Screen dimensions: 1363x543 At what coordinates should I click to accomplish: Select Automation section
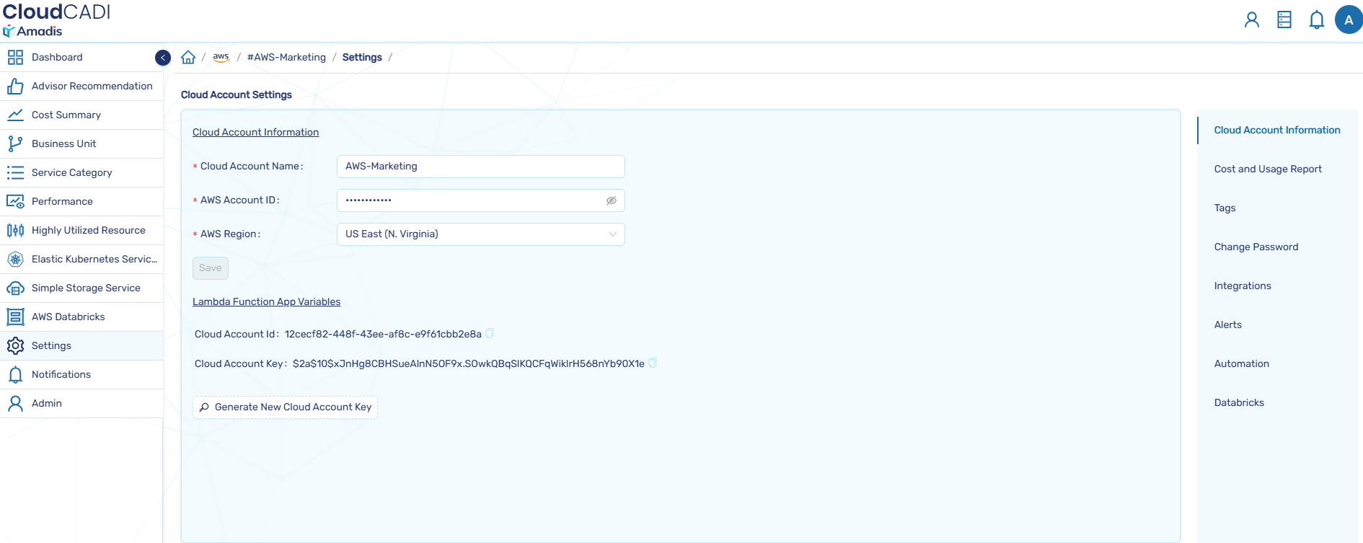pos(1242,363)
